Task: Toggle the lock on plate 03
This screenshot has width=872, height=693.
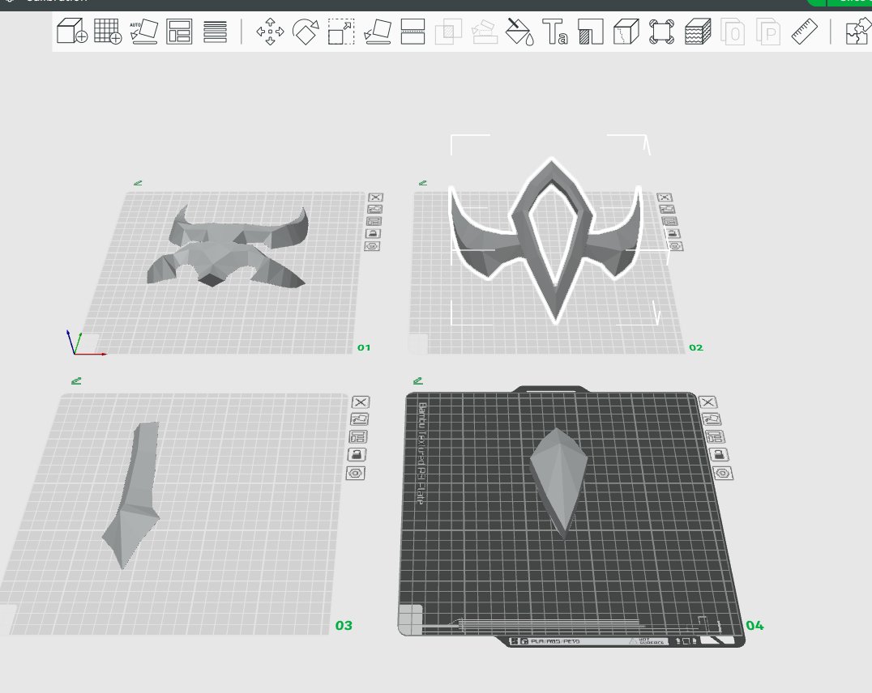Action: [x=357, y=455]
